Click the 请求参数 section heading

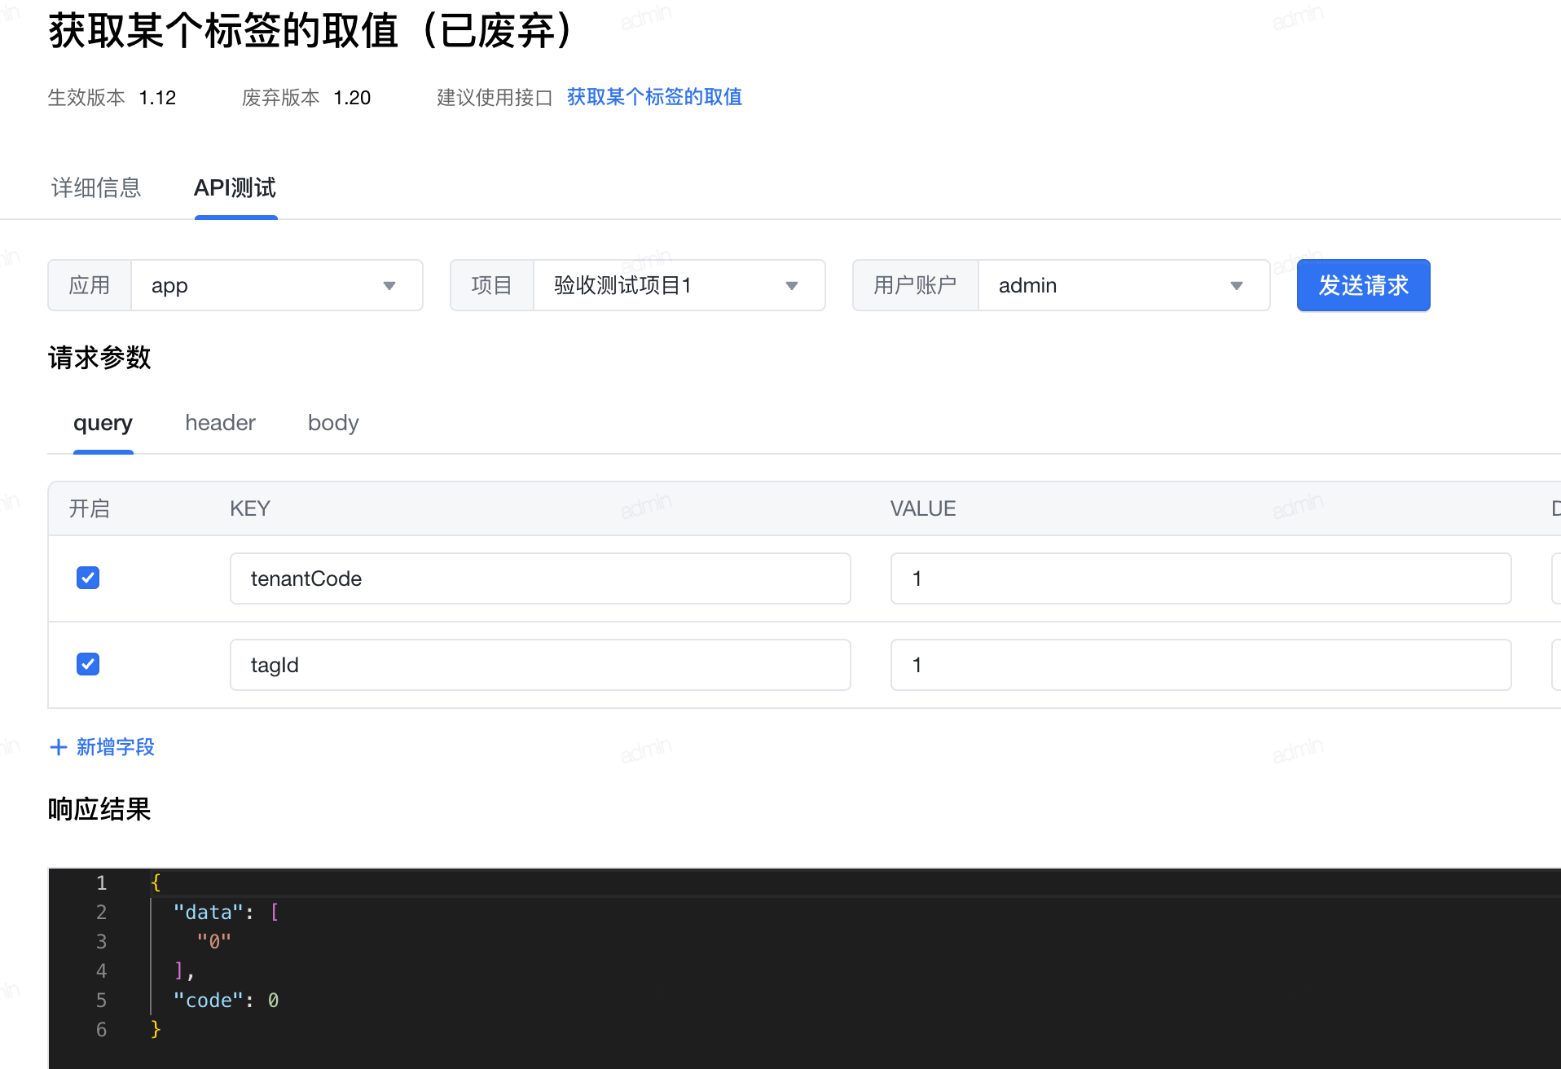[99, 358]
